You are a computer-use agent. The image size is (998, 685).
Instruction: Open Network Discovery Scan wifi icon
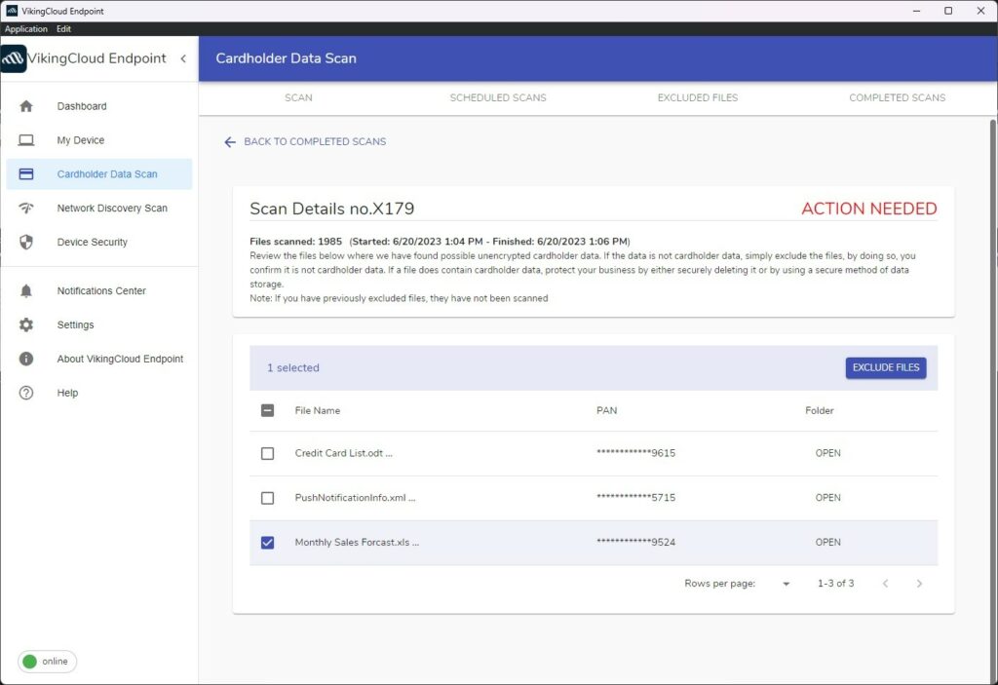click(x=28, y=208)
